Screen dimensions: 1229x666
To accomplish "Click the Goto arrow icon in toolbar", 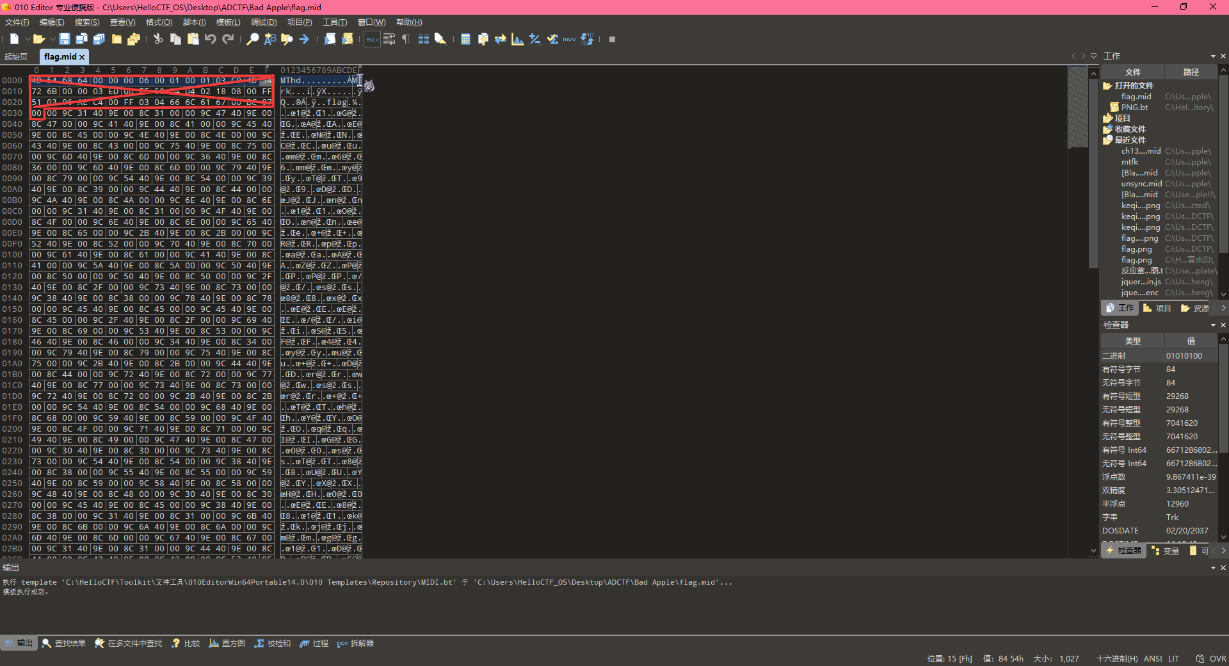I will (x=304, y=39).
